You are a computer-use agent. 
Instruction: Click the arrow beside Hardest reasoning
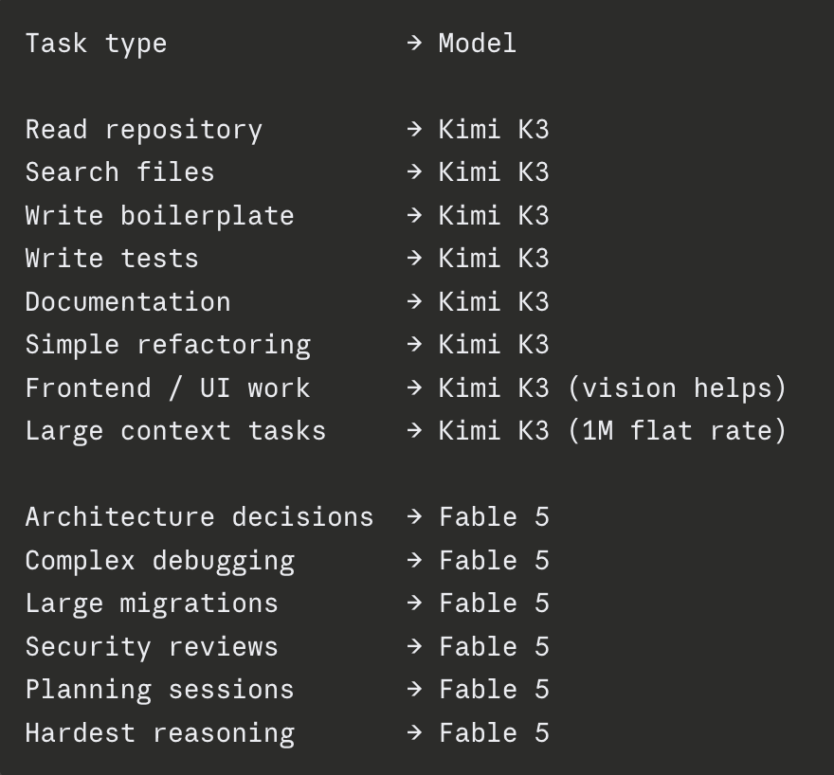(414, 732)
